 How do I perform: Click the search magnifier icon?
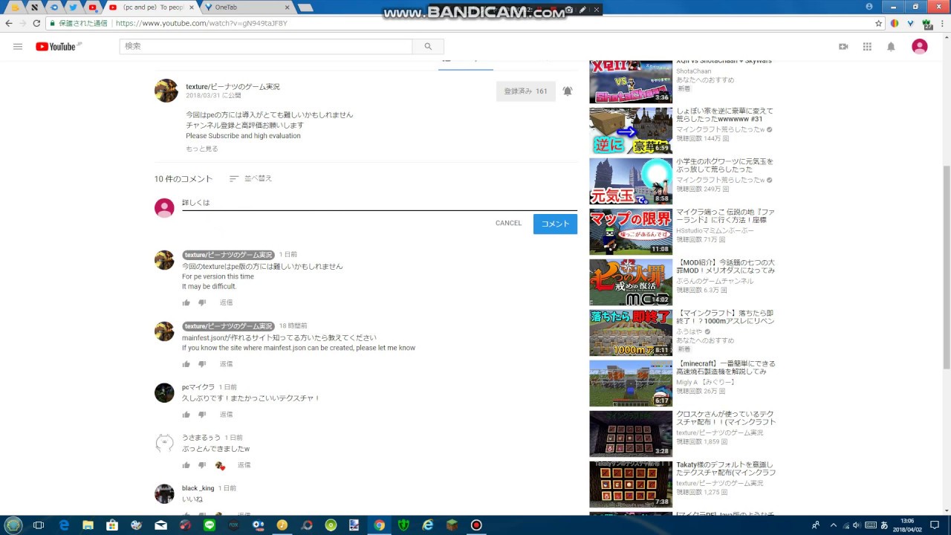[428, 45]
